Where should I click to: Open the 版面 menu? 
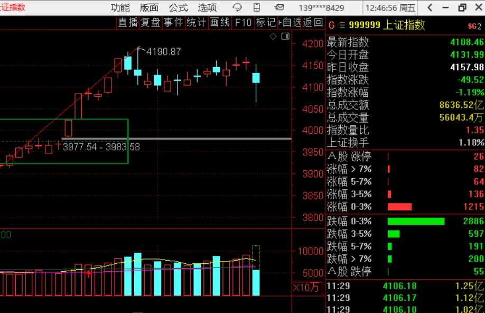(149, 7)
